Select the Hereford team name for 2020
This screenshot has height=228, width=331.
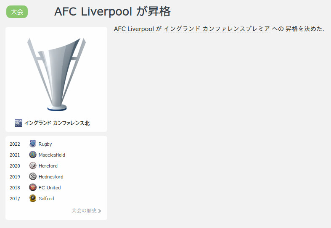pos(48,166)
